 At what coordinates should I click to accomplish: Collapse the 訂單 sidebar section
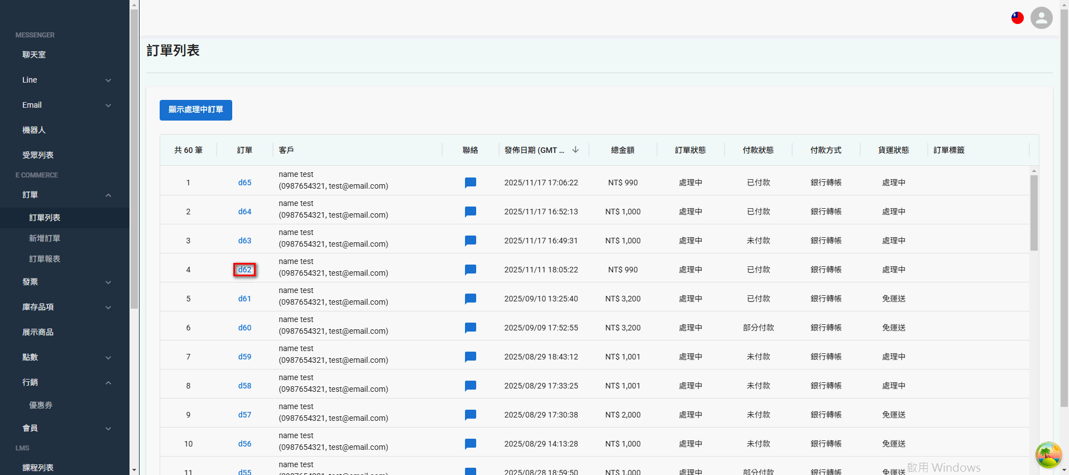pos(65,195)
